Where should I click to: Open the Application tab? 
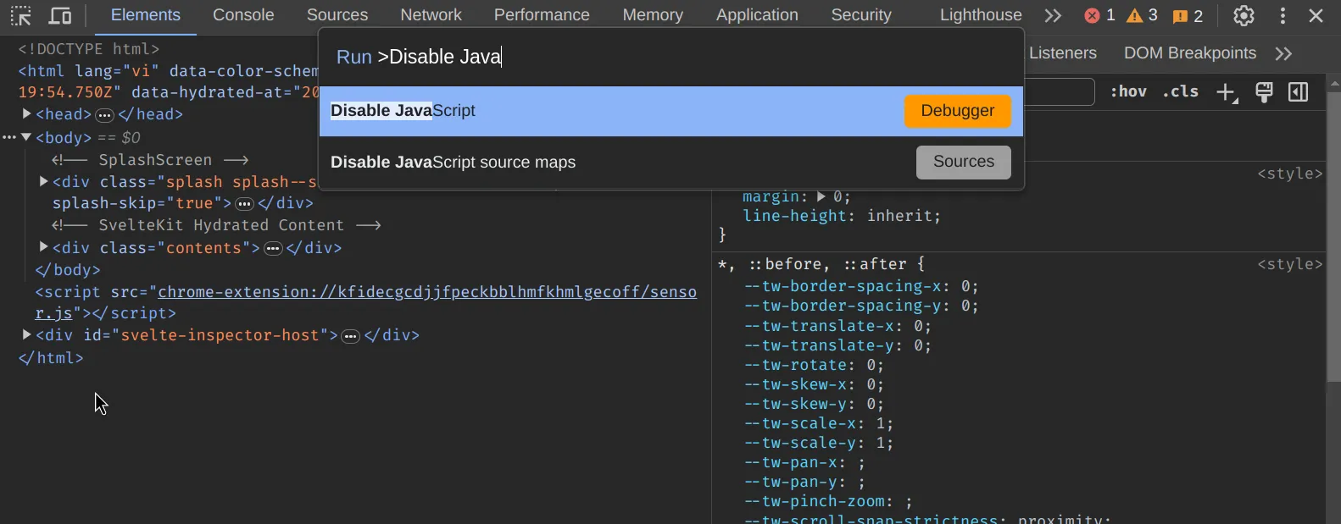757,15
